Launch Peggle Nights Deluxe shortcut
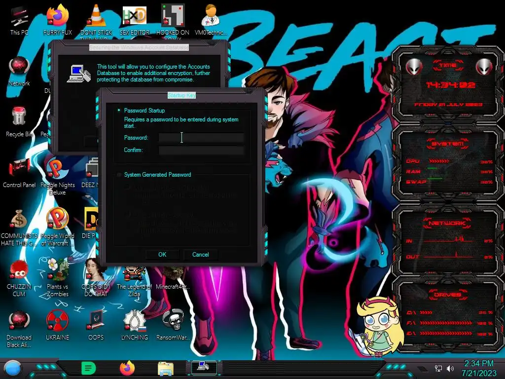505x379 pixels. 57,176
